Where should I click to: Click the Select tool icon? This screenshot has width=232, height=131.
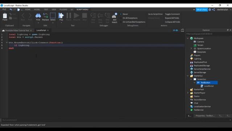[53, 15]
